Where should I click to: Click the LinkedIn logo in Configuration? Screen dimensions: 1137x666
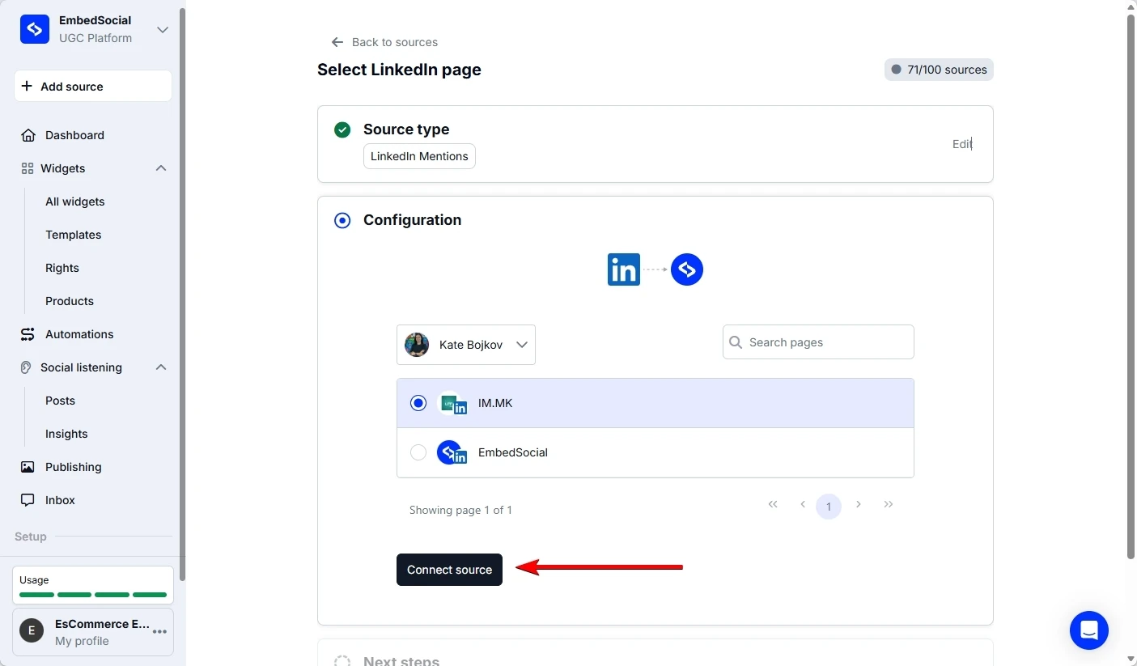click(x=624, y=269)
